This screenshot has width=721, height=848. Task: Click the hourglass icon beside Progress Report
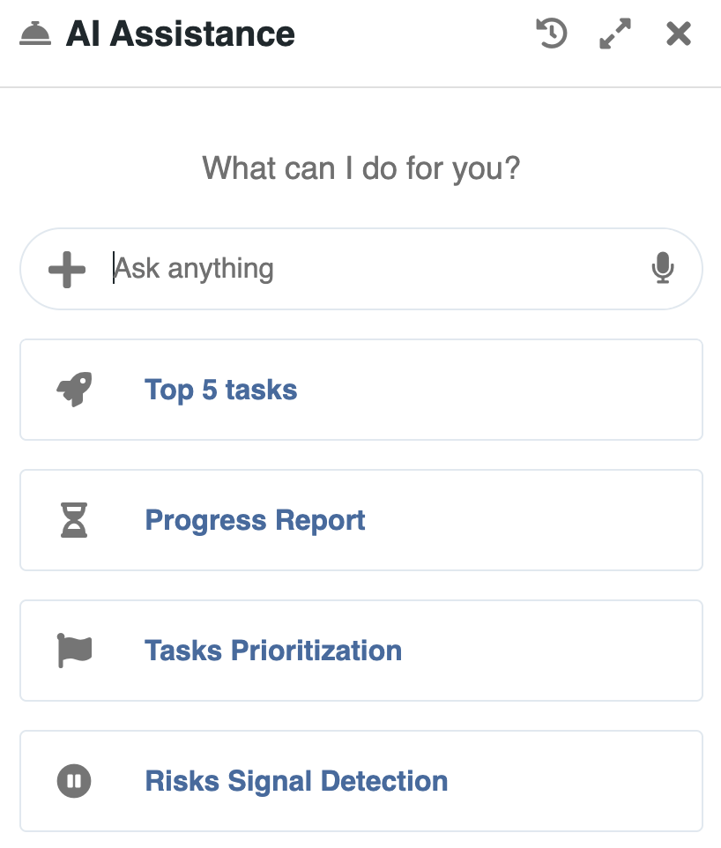click(74, 520)
